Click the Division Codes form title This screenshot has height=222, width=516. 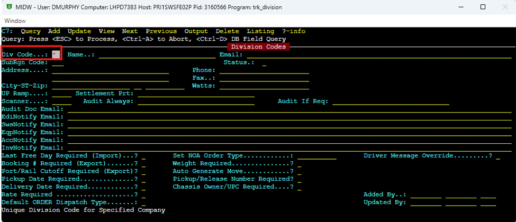258,47
